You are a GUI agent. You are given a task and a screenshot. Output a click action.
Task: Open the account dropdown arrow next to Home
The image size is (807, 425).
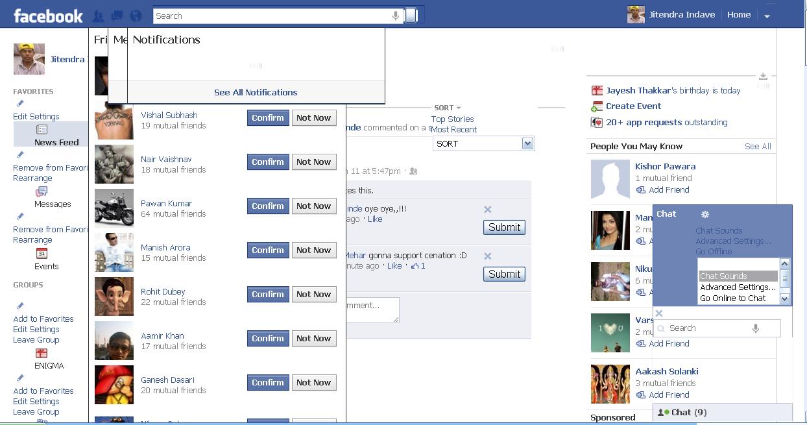click(x=767, y=16)
